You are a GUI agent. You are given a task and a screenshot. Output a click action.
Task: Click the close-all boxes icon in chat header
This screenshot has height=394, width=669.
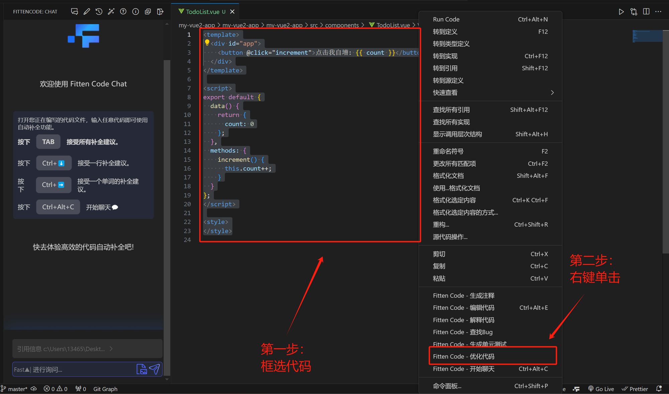tap(148, 12)
